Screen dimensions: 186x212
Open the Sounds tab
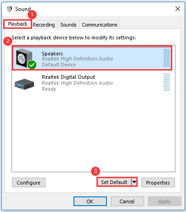click(x=68, y=25)
